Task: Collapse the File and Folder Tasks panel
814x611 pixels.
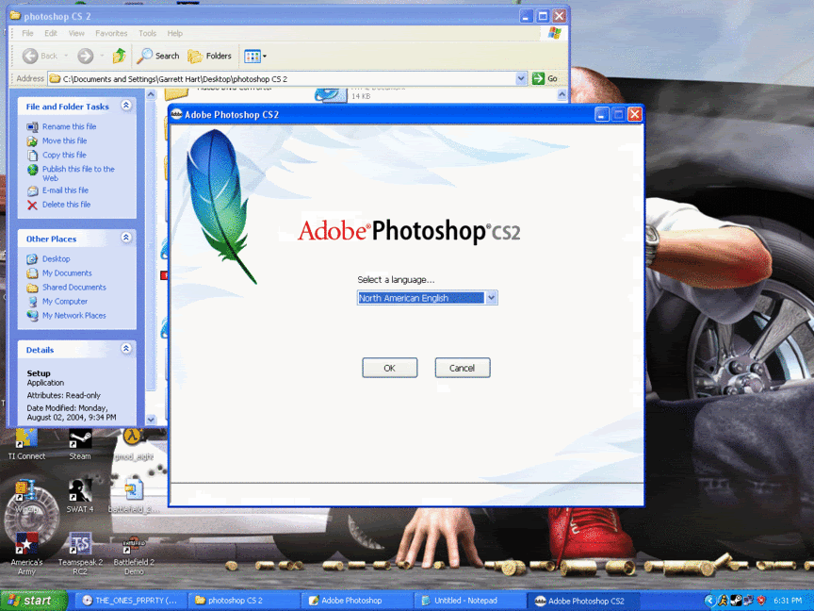Action: (125, 106)
